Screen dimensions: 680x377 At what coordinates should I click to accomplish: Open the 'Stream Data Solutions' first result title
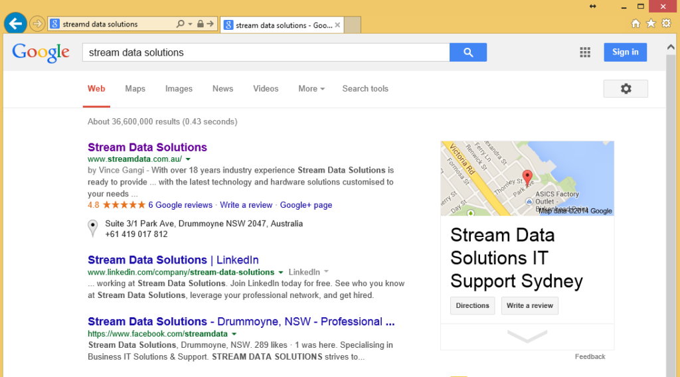147,147
